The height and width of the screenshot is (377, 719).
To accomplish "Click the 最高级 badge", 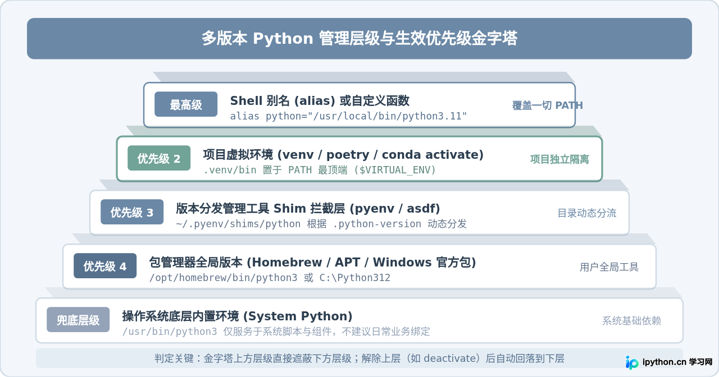I will coord(186,104).
